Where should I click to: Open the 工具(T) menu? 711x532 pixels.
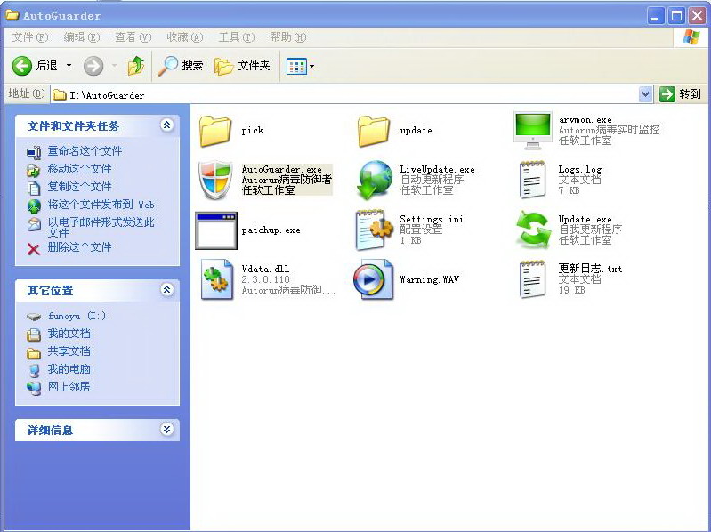click(236, 37)
